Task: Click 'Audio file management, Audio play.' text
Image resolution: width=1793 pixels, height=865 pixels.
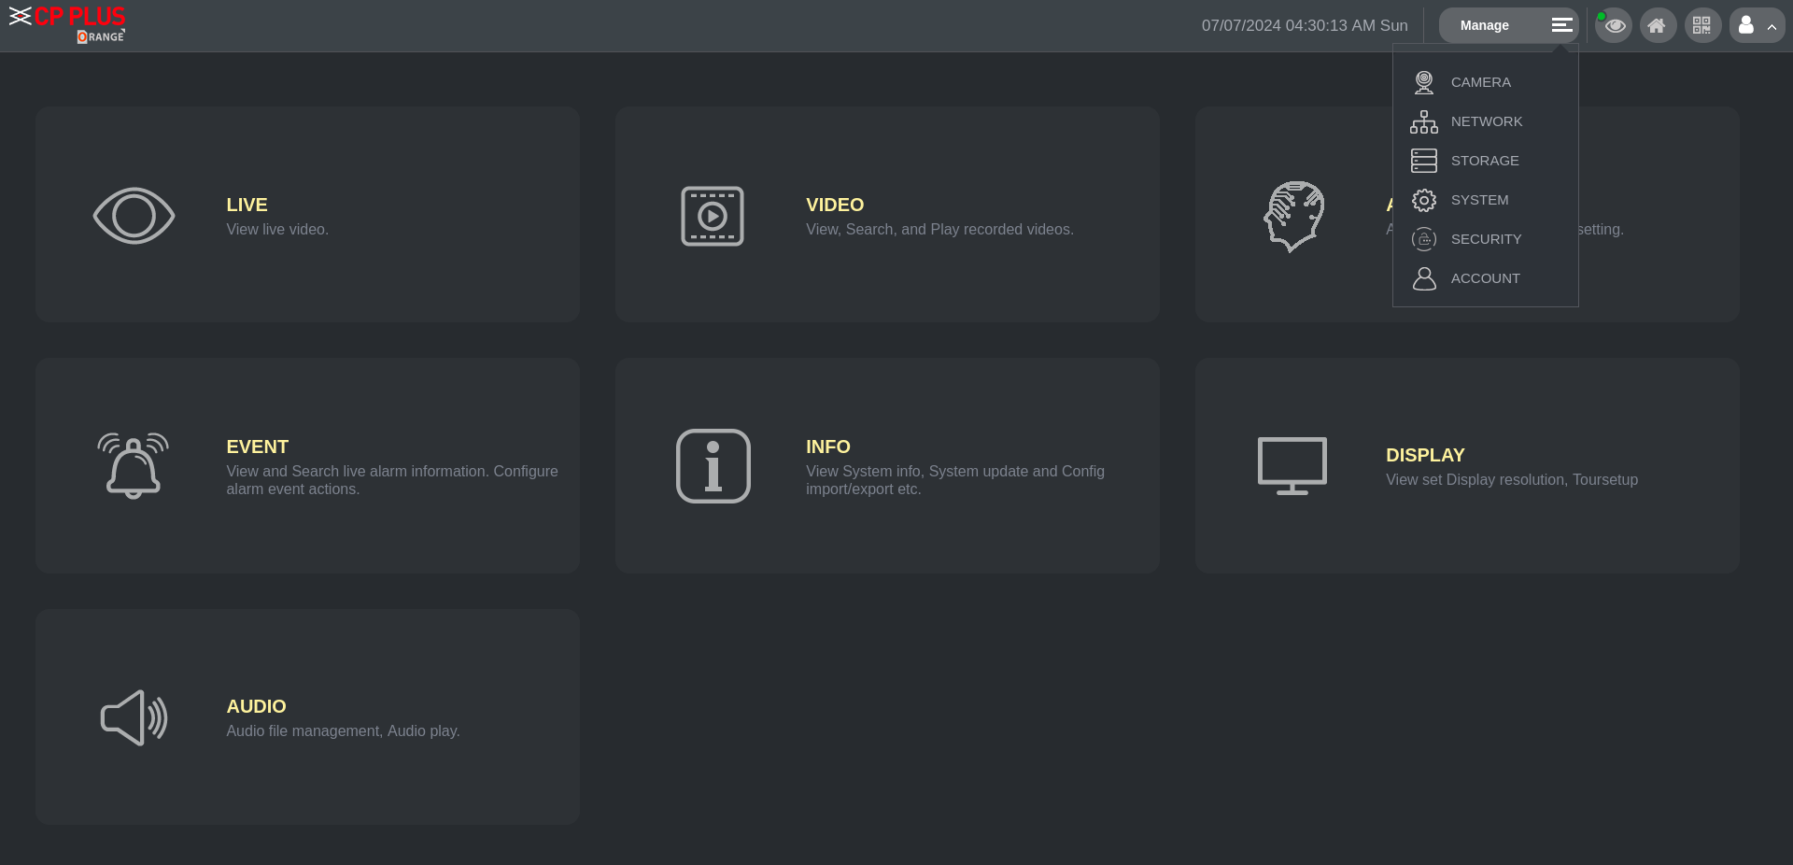Action: pos(343,731)
